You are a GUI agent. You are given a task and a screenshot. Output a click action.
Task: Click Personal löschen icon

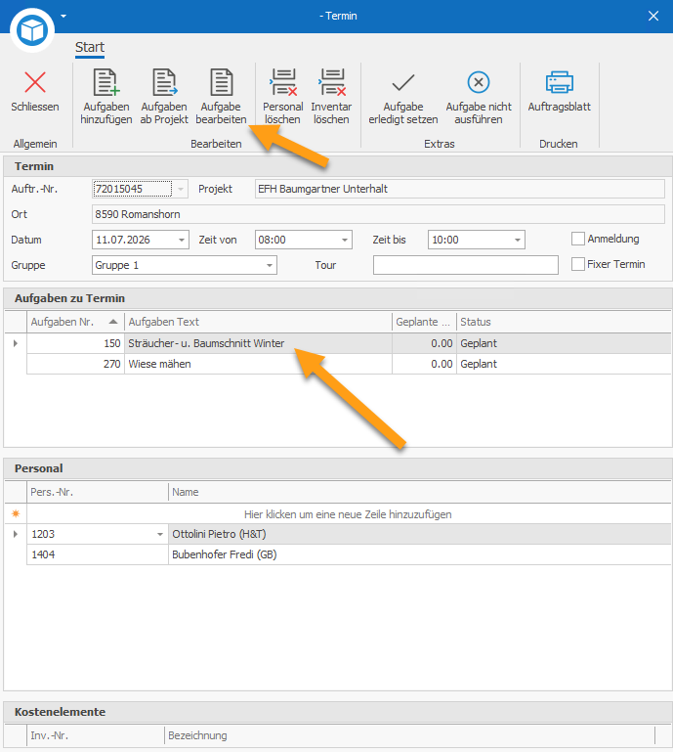tap(282, 82)
